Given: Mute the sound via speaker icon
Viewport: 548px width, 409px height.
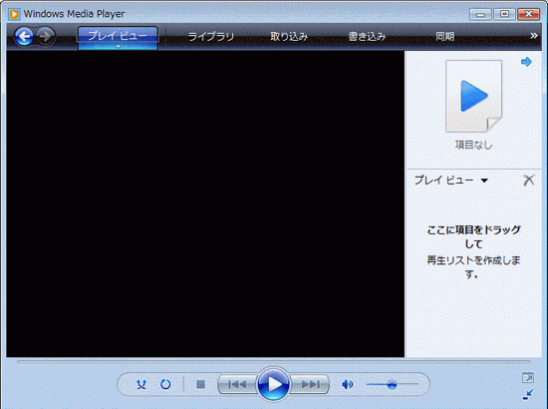Looking at the screenshot, I should click(x=347, y=384).
